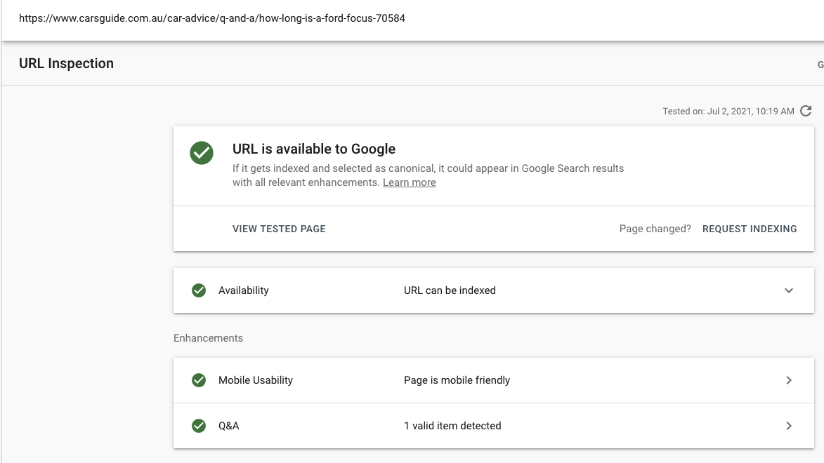Click the green check icon beside Mobile Usability
Viewport: 824px width, 463px height.
199,380
